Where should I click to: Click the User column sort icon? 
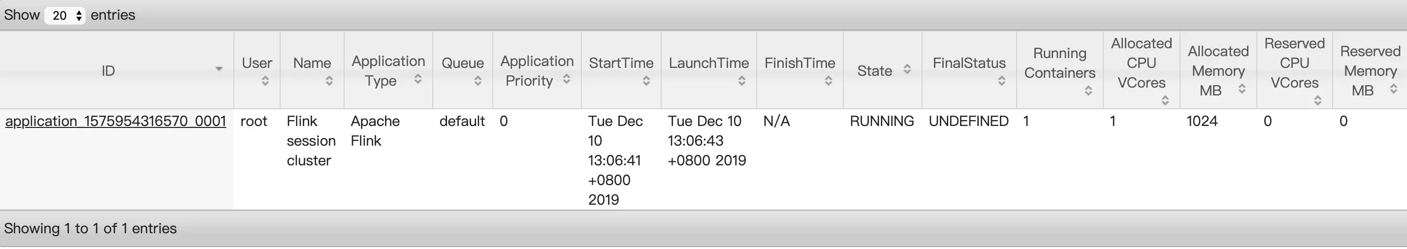[265, 81]
